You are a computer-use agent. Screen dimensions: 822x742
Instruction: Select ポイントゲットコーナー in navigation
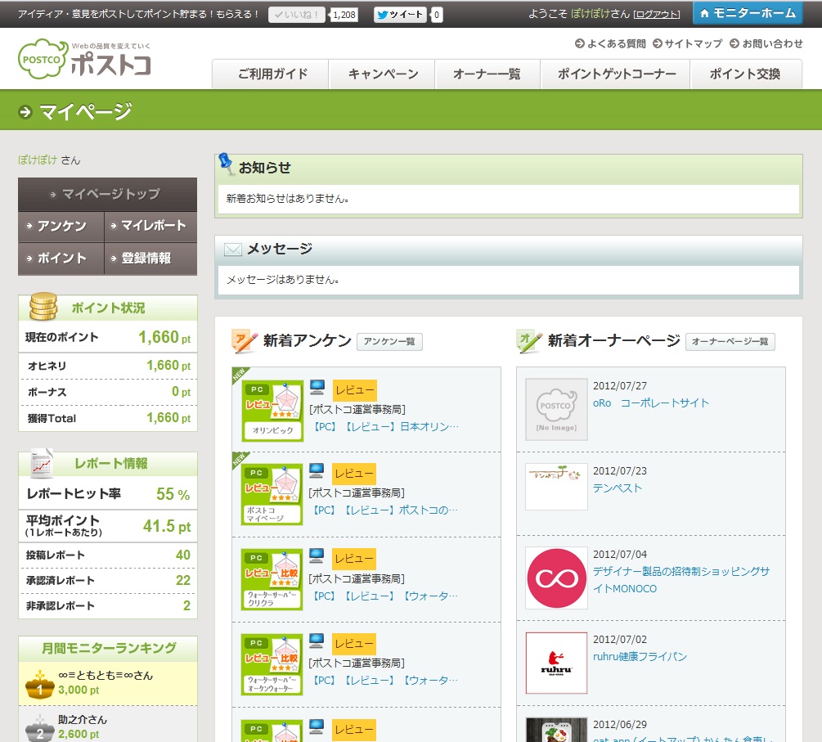pyautogui.click(x=617, y=74)
